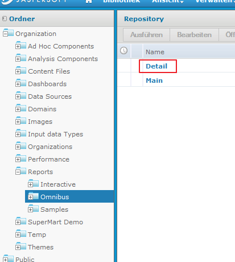Viewport: 235px width, 262px height.
Task: Select the Interactive folder in tree
Action: [58, 184]
